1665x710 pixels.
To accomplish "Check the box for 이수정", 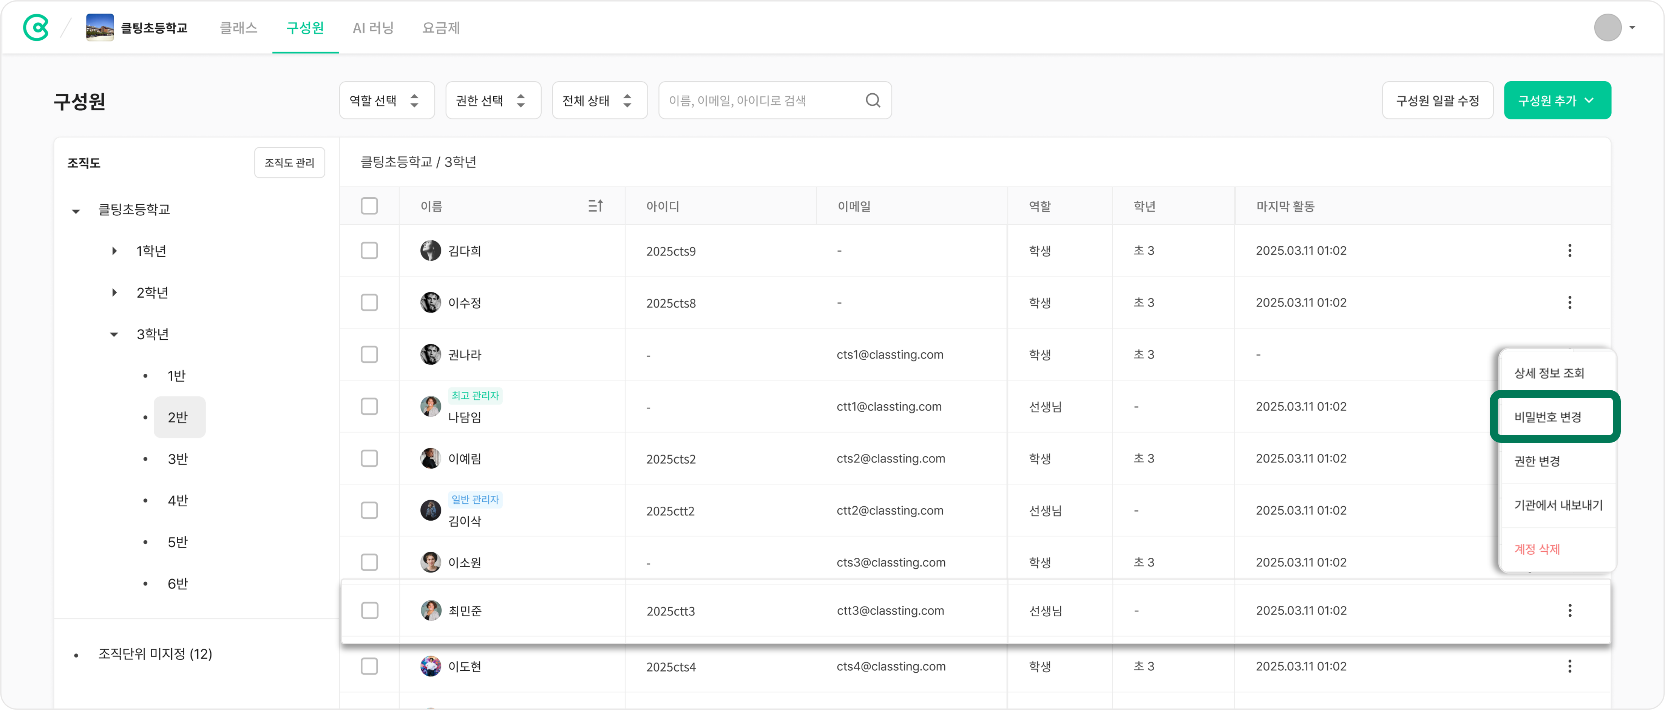I will pos(369,302).
